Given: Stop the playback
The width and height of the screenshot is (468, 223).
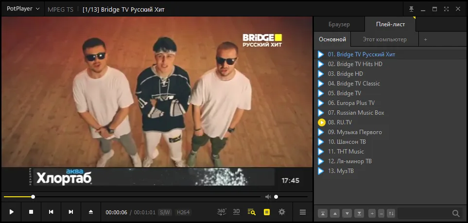Looking at the screenshot, I should (x=31, y=212).
